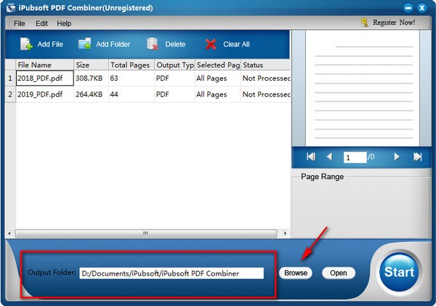This screenshot has height=306, width=436.
Task: Click the preview page number field
Action: click(355, 158)
